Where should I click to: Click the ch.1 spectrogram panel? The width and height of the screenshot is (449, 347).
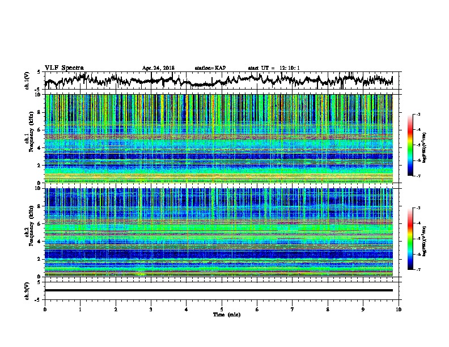[219, 138]
